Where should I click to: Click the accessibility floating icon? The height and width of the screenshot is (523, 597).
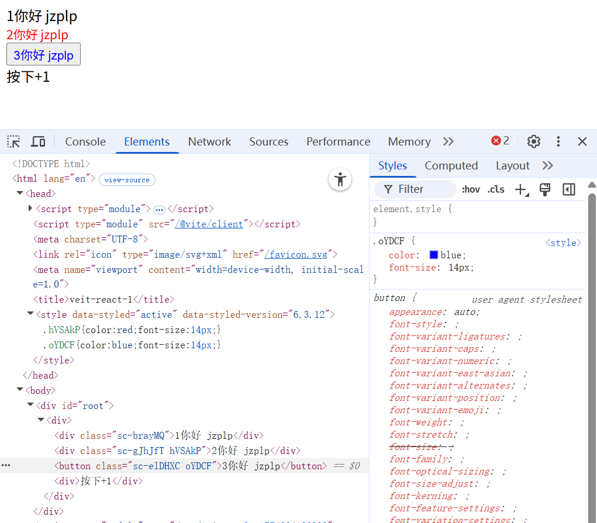coord(340,179)
